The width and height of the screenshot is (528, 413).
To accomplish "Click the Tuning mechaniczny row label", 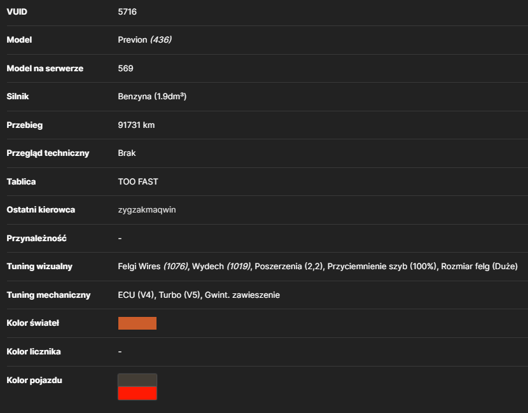I will 49,295.
